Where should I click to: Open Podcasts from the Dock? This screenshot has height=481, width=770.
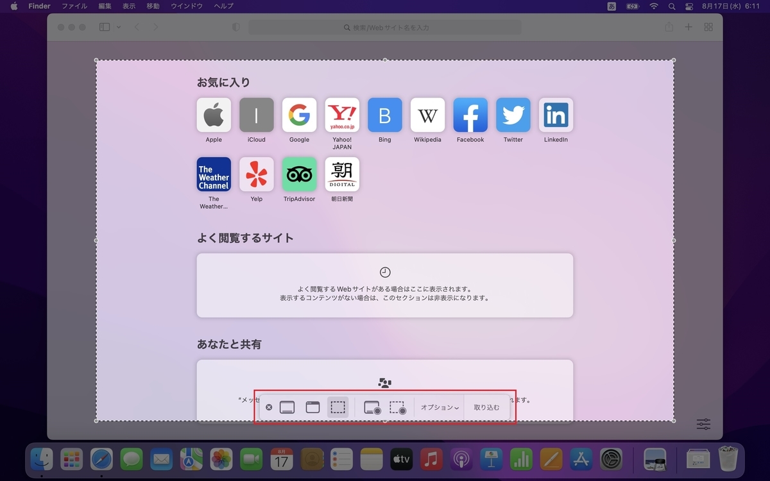(x=461, y=459)
